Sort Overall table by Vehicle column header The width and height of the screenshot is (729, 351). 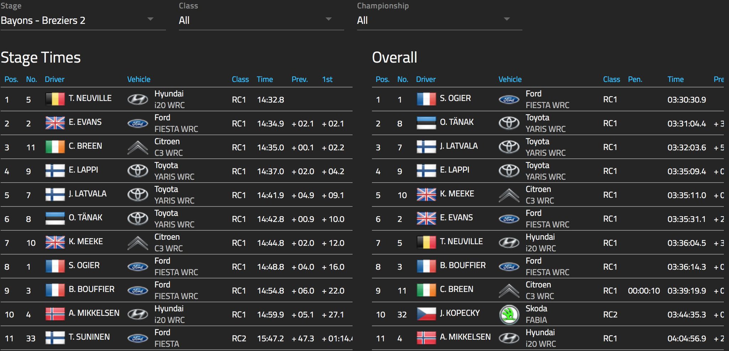510,79
